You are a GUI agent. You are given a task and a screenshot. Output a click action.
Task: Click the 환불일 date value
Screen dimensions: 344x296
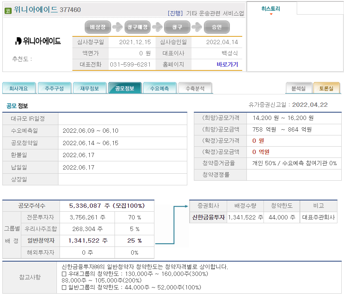pyautogui.click(x=79, y=155)
